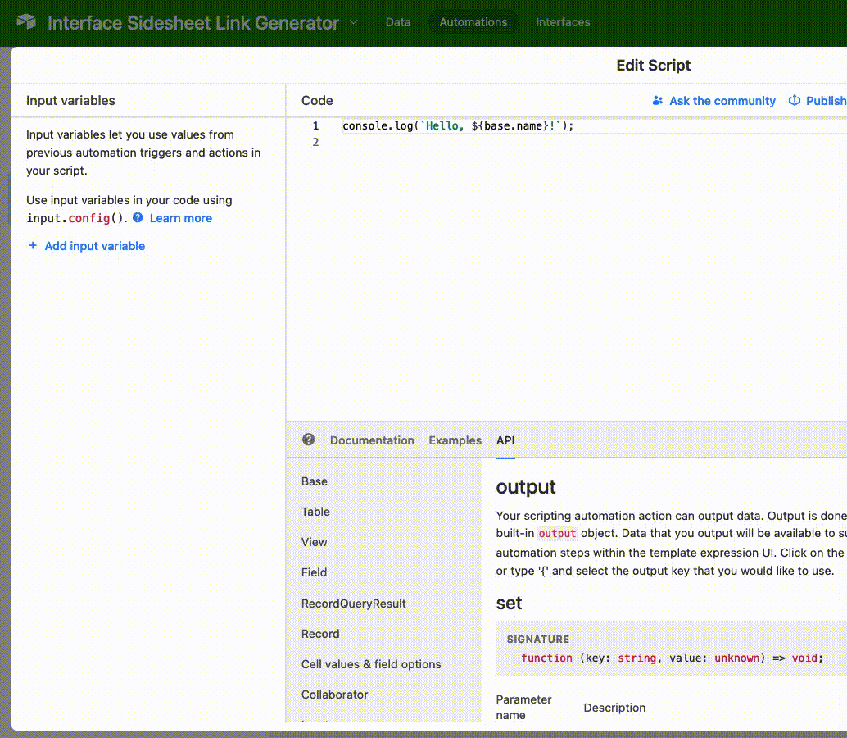The width and height of the screenshot is (847, 738).
Task: Click the 'set' heading in API docs
Action: (509, 603)
